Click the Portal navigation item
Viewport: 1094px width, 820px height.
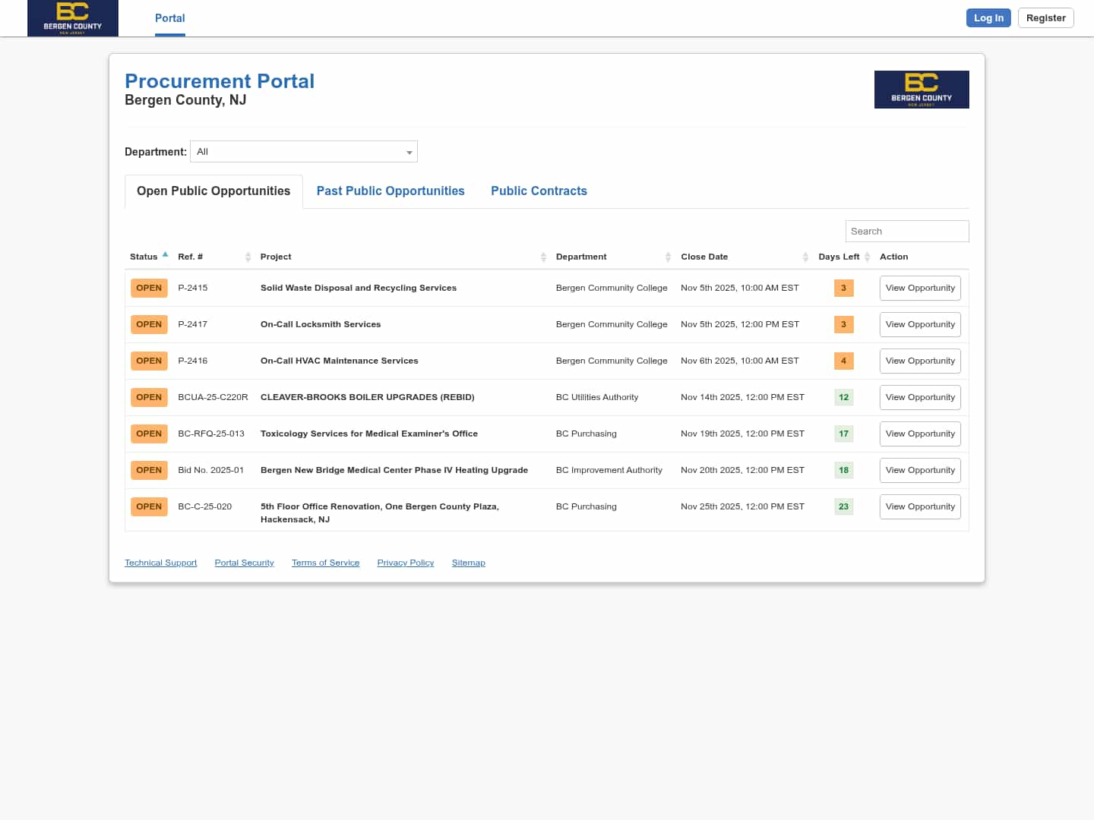pyautogui.click(x=170, y=18)
